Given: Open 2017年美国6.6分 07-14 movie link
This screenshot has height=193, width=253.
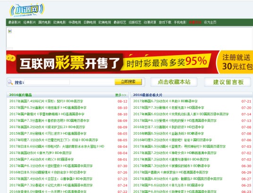Looking at the screenshot, I should [x=181, y=114].
